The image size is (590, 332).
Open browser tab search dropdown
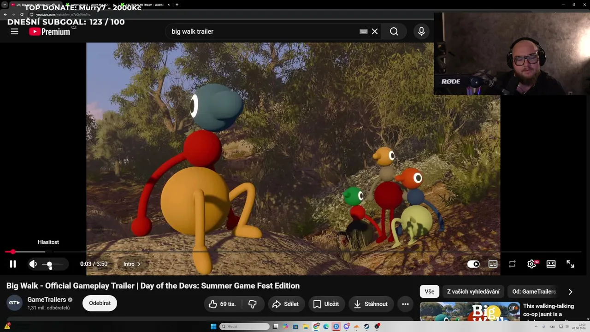(5, 5)
